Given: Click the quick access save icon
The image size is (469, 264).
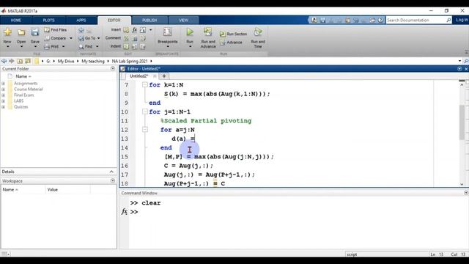Looking at the screenshot, I should (x=322, y=20).
